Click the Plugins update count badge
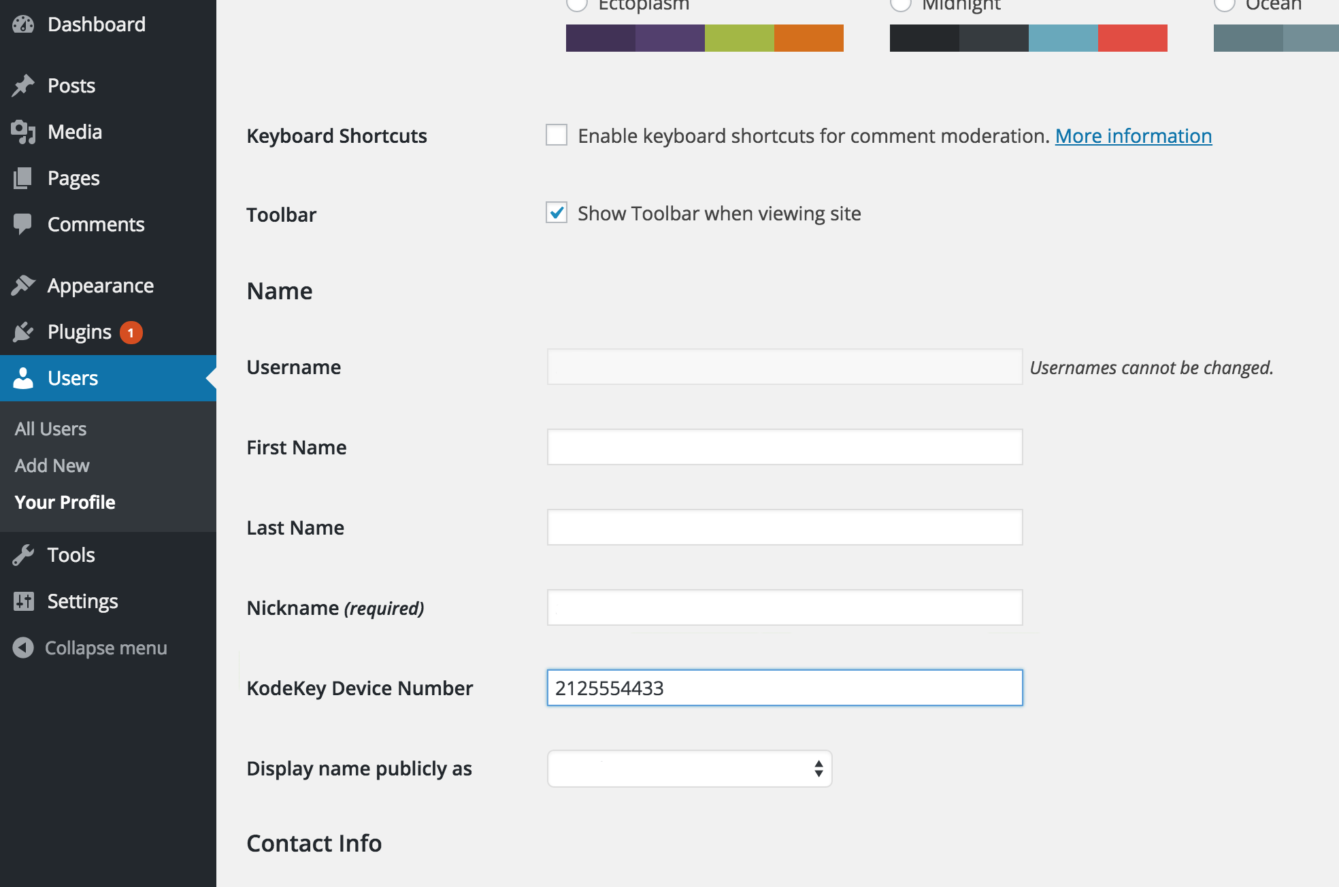 point(131,333)
